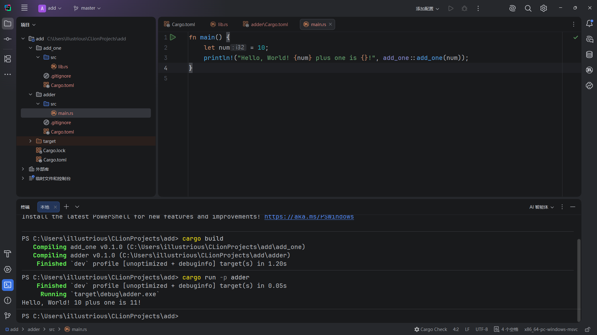Open the master branch dropdown
This screenshot has width=597, height=335.
pyautogui.click(x=87, y=8)
